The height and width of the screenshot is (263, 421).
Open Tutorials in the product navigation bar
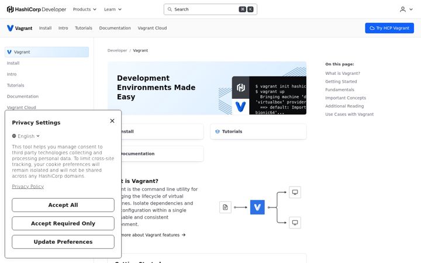tap(84, 28)
